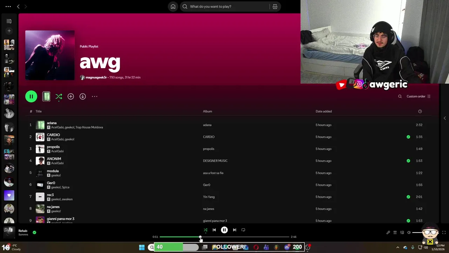Image resolution: width=449 pixels, height=253 pixels.
Task: Enter full screen with the expand icon
Action: [444, 232]
